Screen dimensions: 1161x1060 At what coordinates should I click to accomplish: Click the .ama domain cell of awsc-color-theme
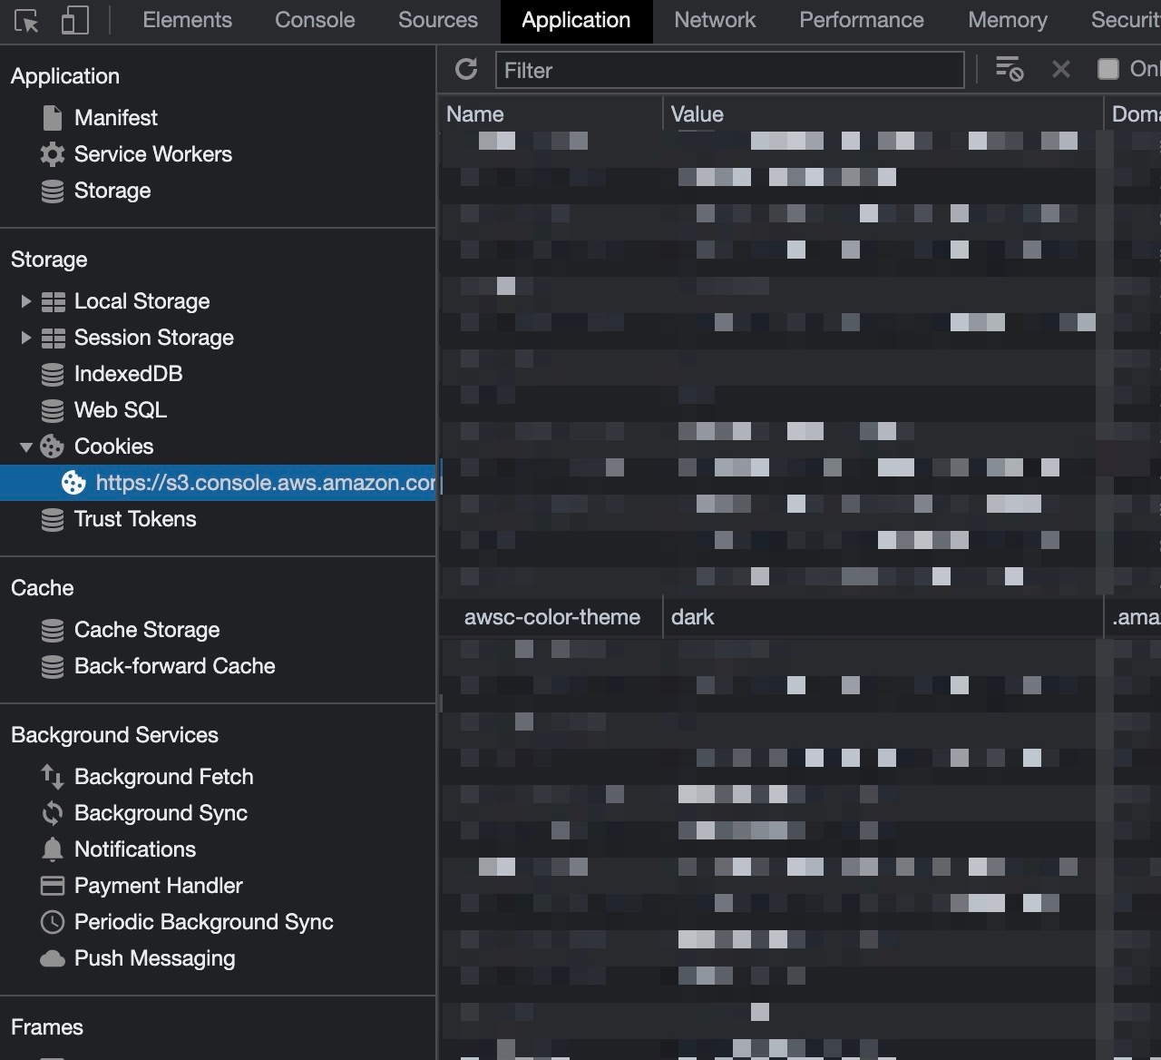[x=1133, y=617]
